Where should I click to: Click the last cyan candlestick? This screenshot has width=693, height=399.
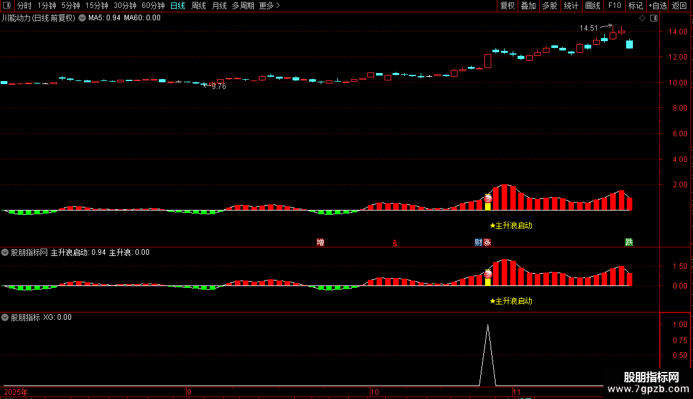point(629,44)
